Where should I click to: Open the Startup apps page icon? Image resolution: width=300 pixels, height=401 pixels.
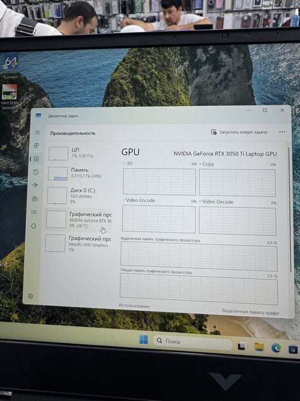(x=35, y=186)
